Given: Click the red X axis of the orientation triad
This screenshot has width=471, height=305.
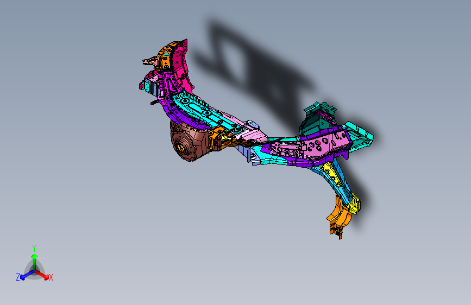Looking at the screenshot, I should click(x=42, y=275).
